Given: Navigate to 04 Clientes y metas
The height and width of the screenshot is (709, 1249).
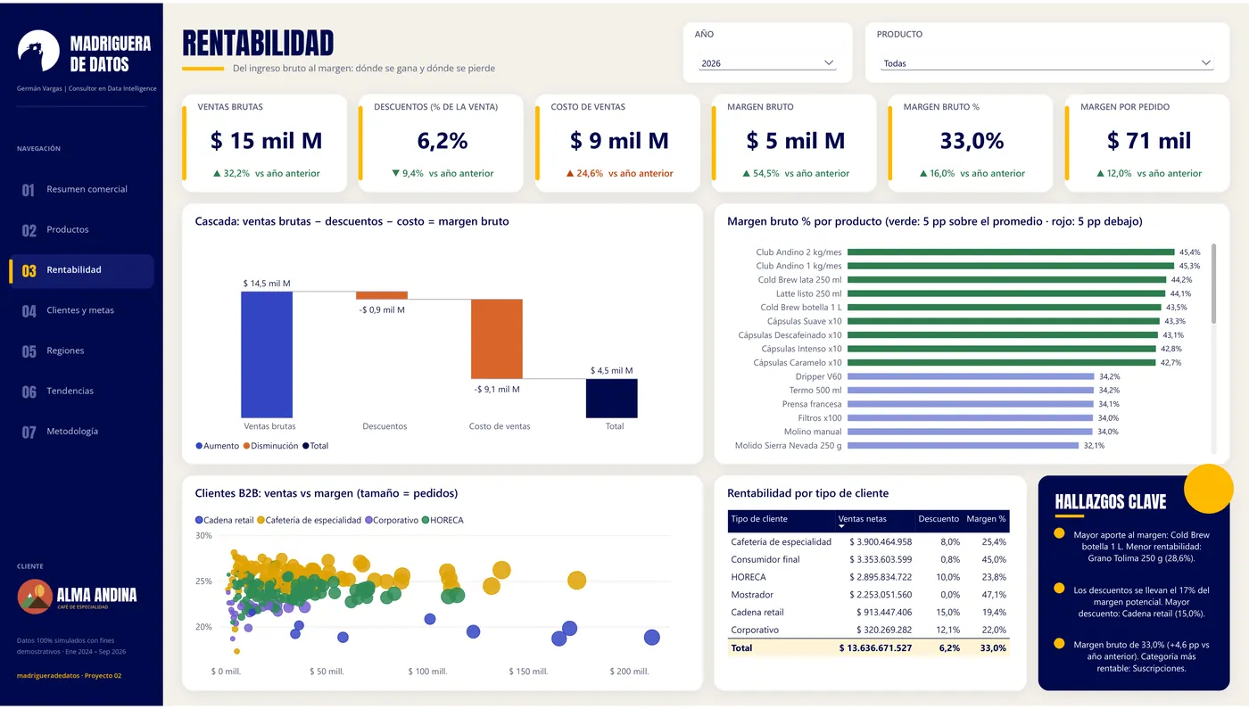Looking at the screenshot, I should tap(81, 310).
